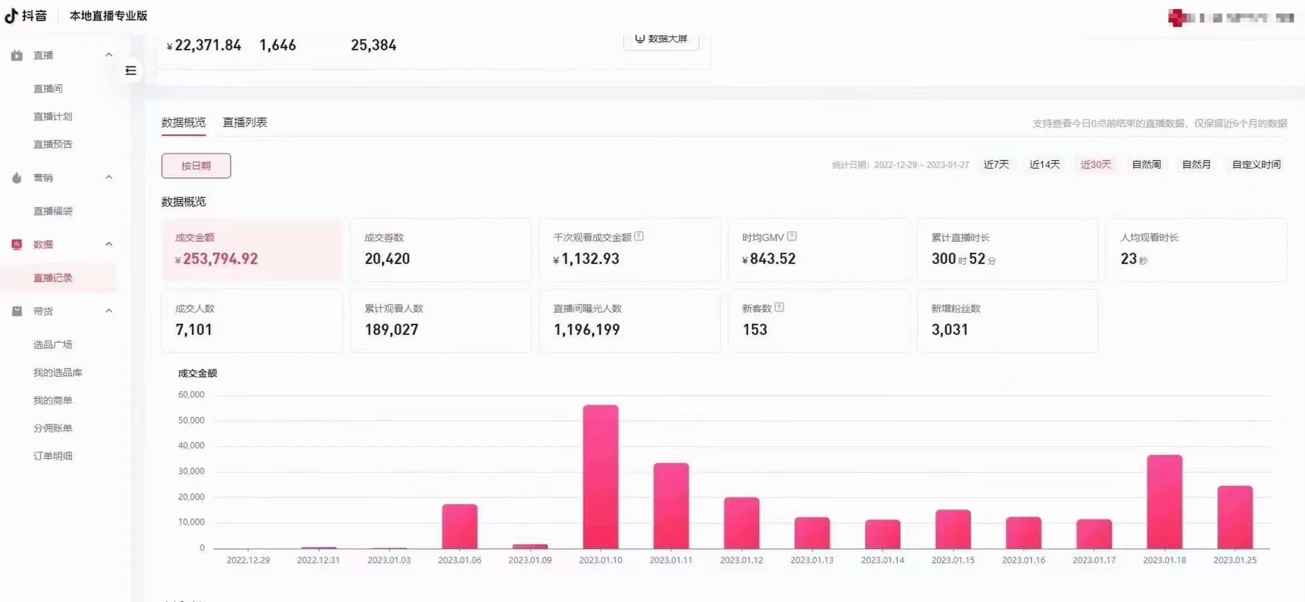Click the Douyin logo icon
The width and height of the screenshot is (1305, 602).
pyautogui.click(x=12, y=16)
